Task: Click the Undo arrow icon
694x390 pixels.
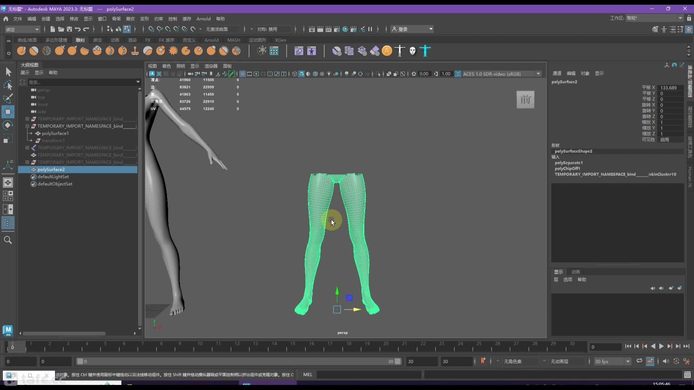Action: click(x=78, y=29)
